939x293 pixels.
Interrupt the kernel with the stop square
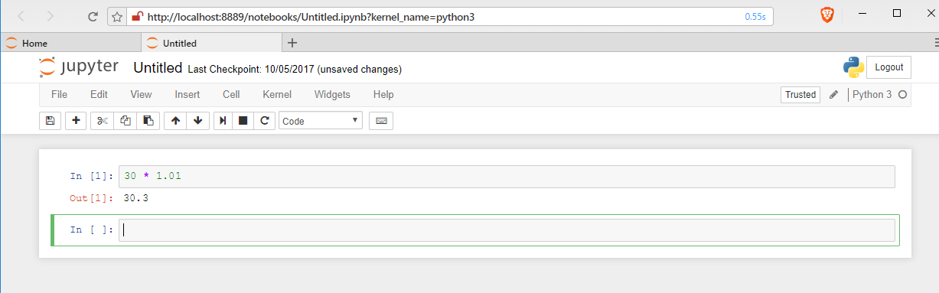[243, 121]
